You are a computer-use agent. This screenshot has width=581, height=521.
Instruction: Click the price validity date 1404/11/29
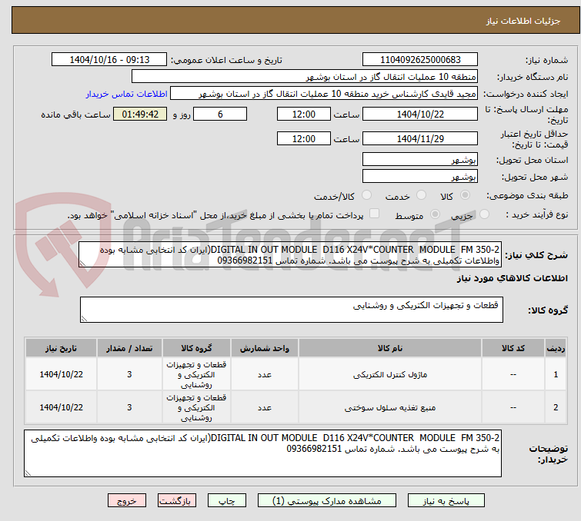coord(420,138)
